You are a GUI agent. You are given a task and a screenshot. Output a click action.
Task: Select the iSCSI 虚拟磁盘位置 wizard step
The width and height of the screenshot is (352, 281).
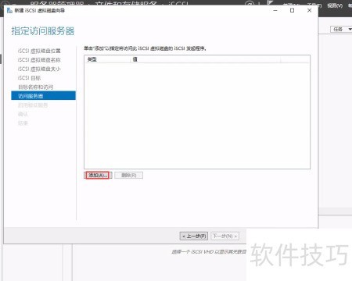(x=39, y=51)
